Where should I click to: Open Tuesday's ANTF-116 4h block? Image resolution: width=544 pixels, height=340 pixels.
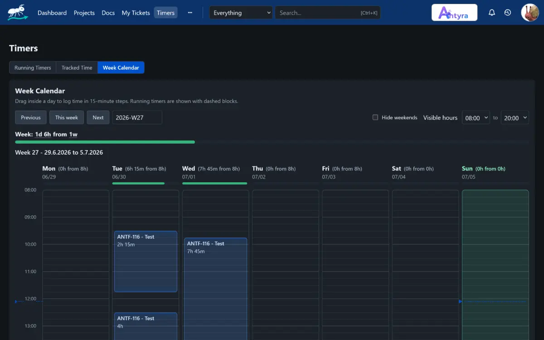click(146, 326)
